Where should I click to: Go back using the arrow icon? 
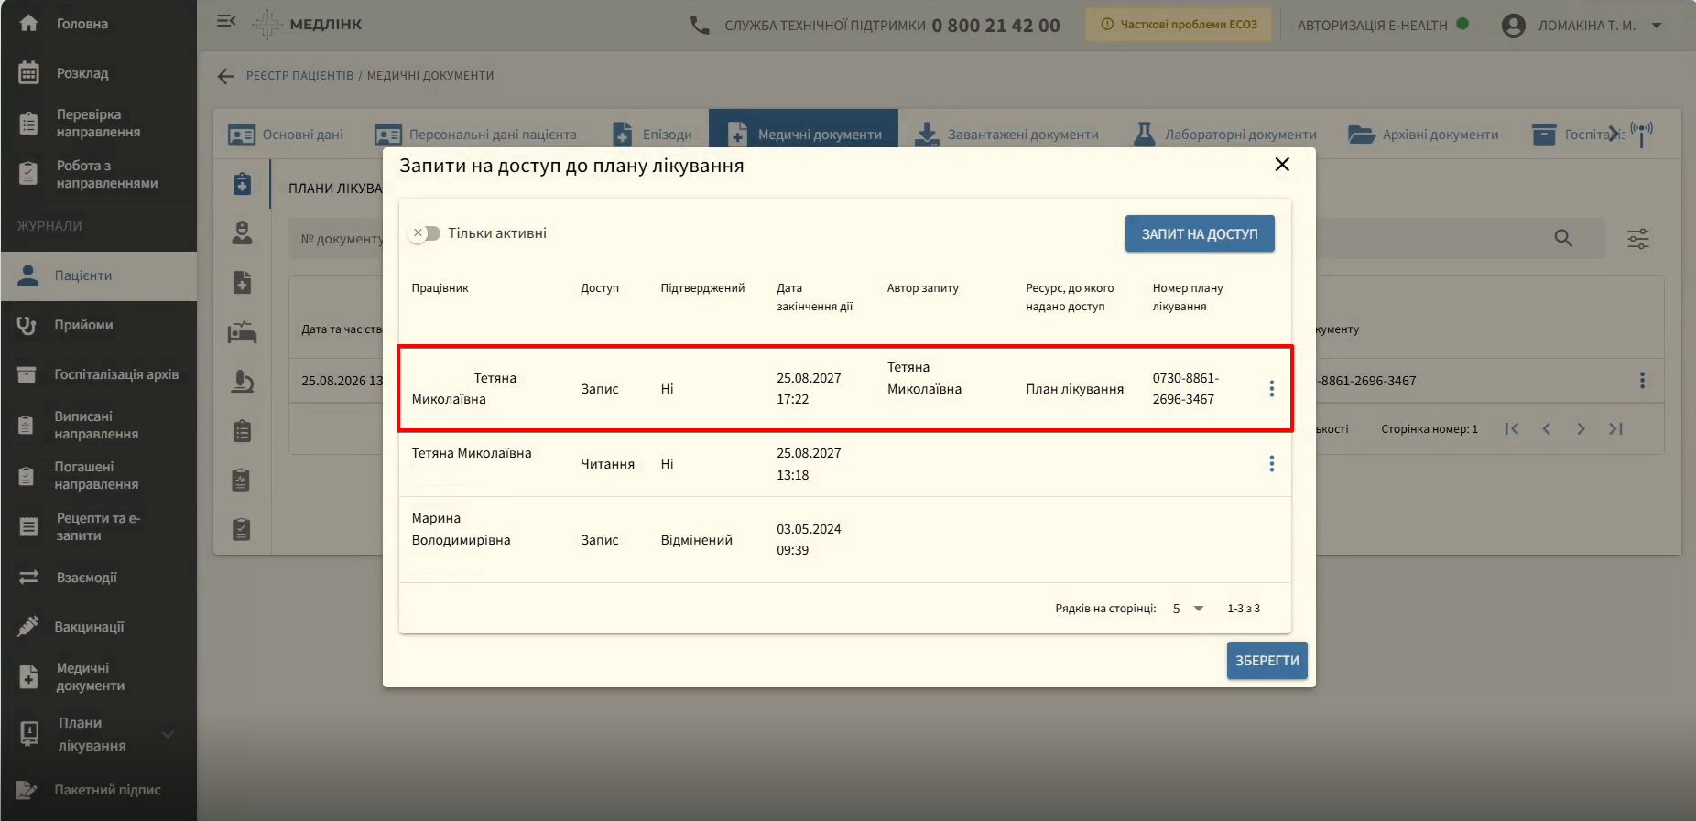point(226,76)
